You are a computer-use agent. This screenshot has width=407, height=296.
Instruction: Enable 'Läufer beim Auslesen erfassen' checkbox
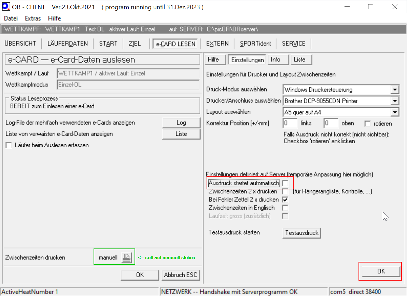(9, 145)
